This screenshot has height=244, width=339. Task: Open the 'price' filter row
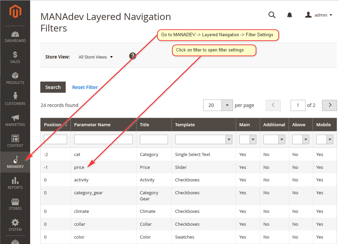189,167
